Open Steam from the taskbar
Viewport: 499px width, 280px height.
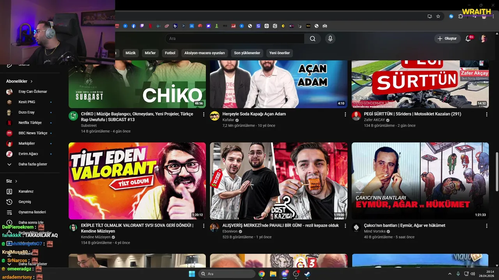[x=307, y=274]
